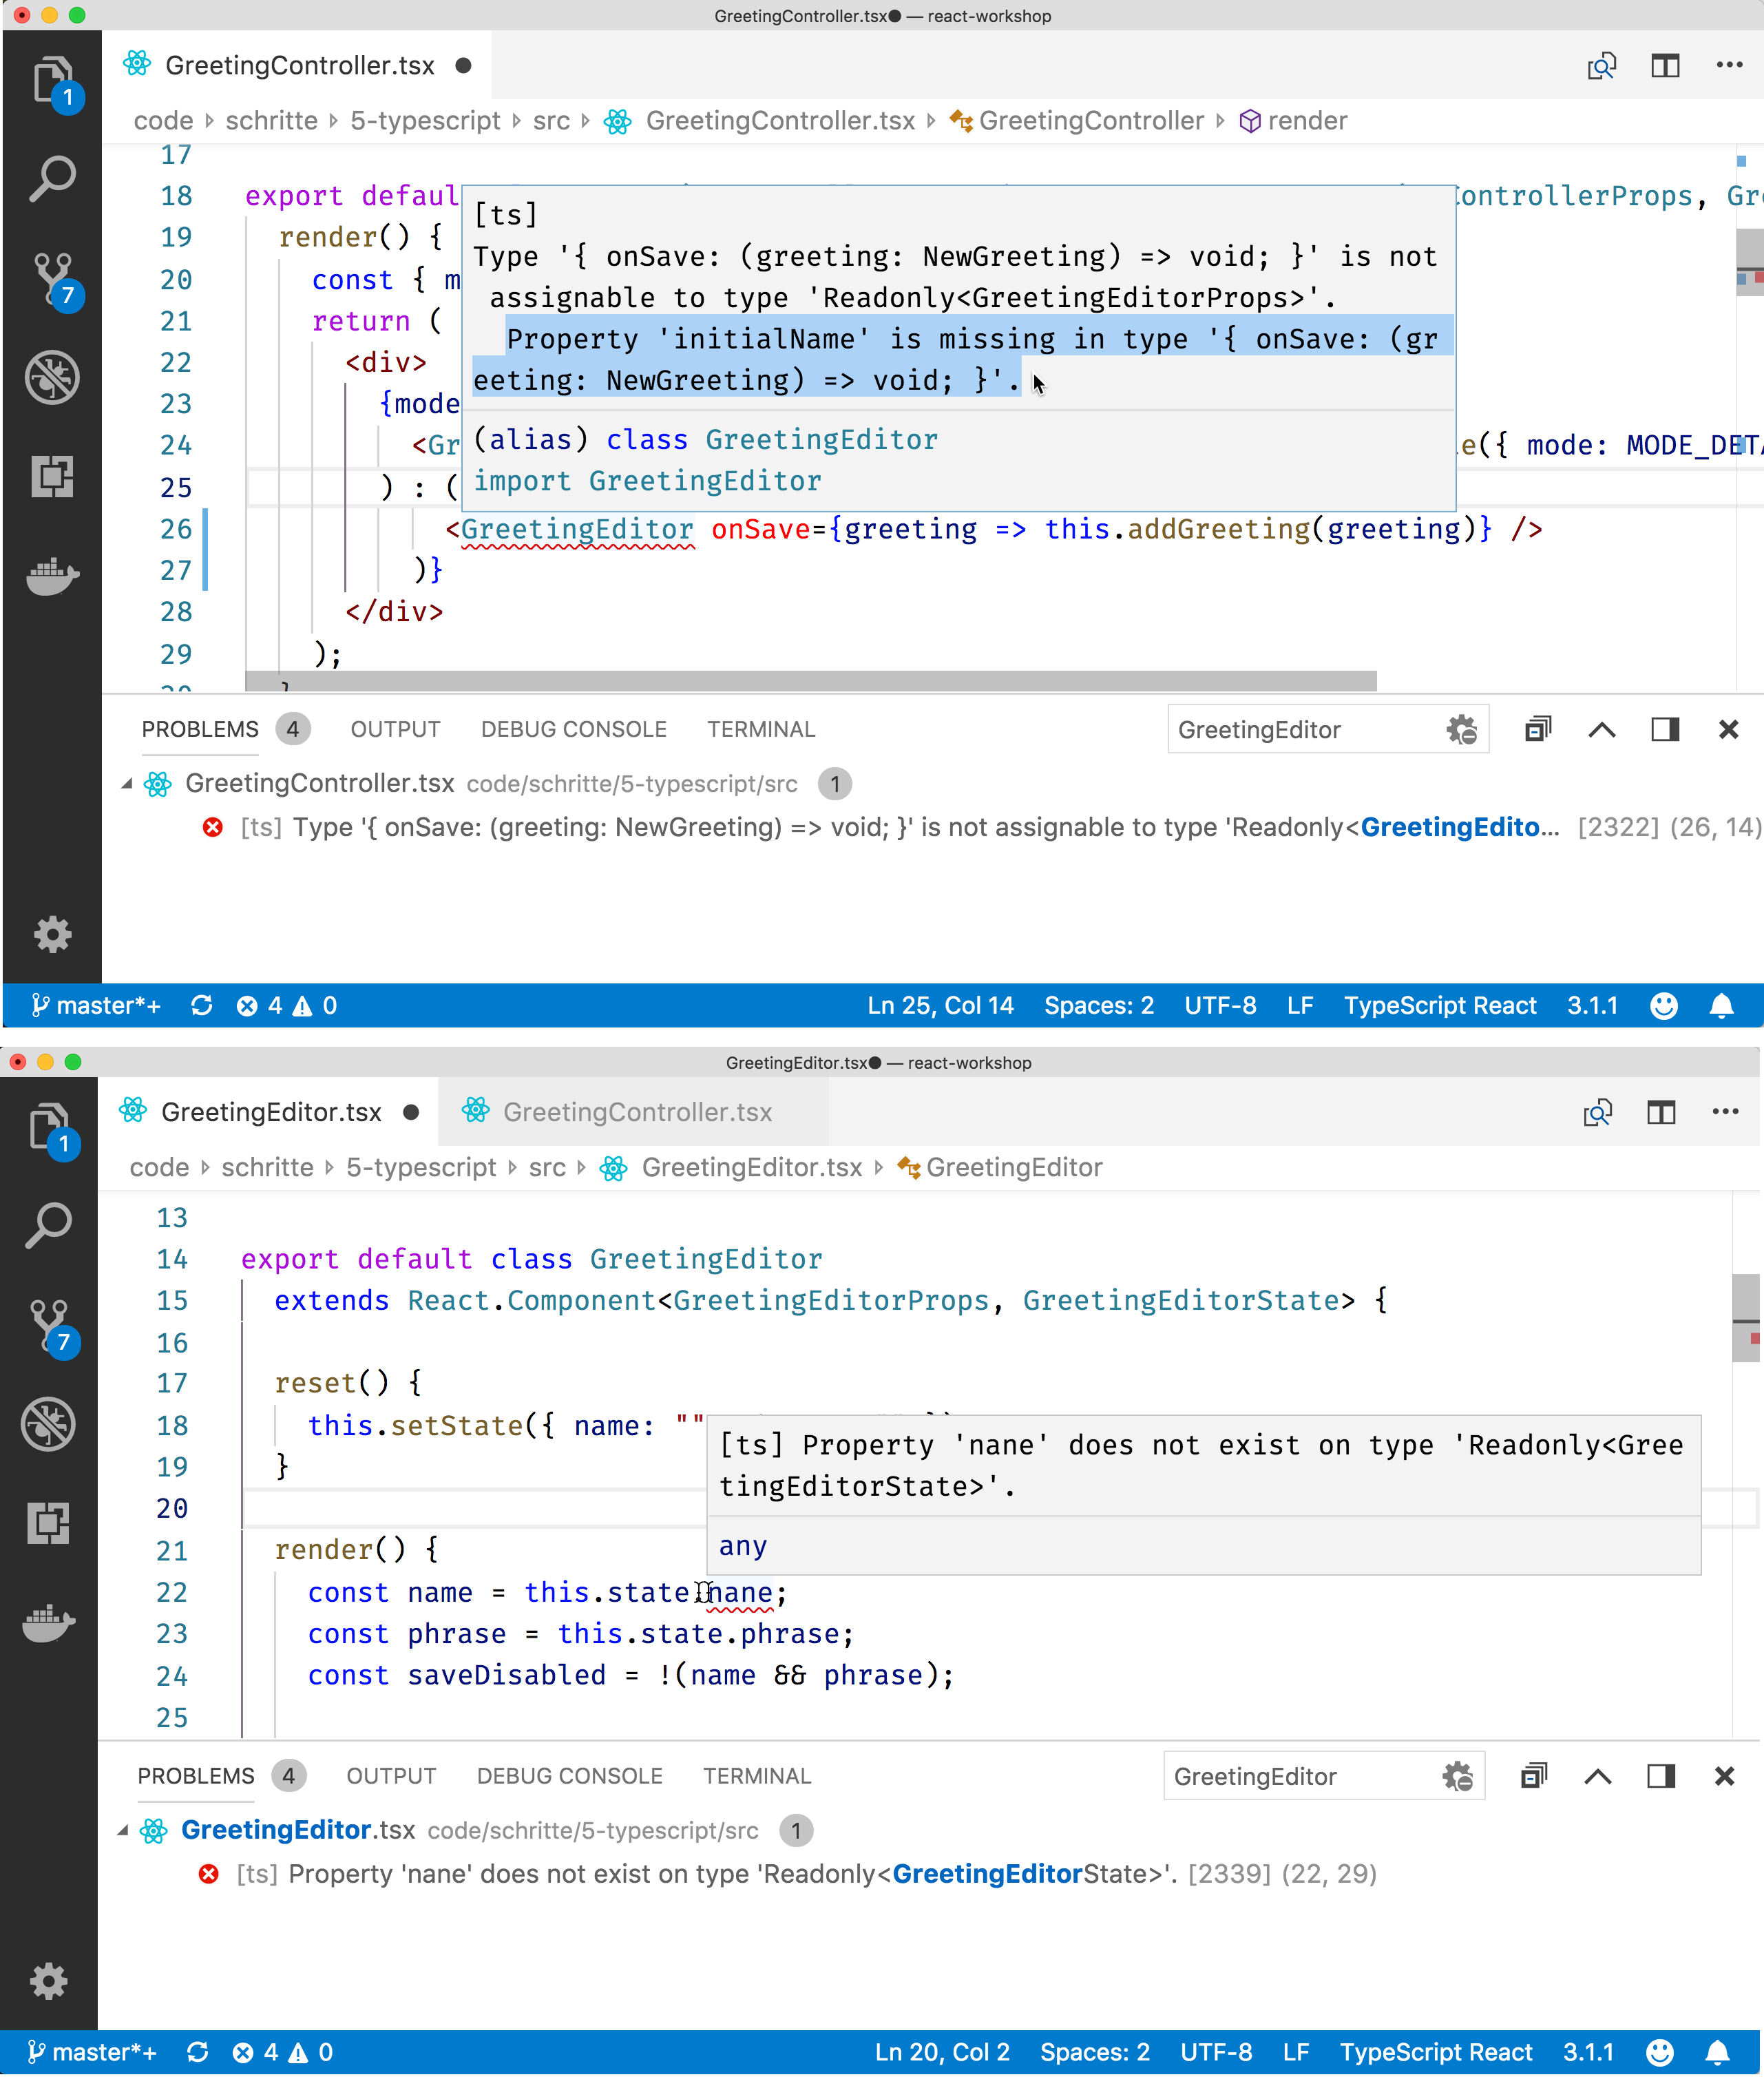The image size is (1764, 2077).
Task: Open Debug view in bottom window
Action: [49, 1424]
